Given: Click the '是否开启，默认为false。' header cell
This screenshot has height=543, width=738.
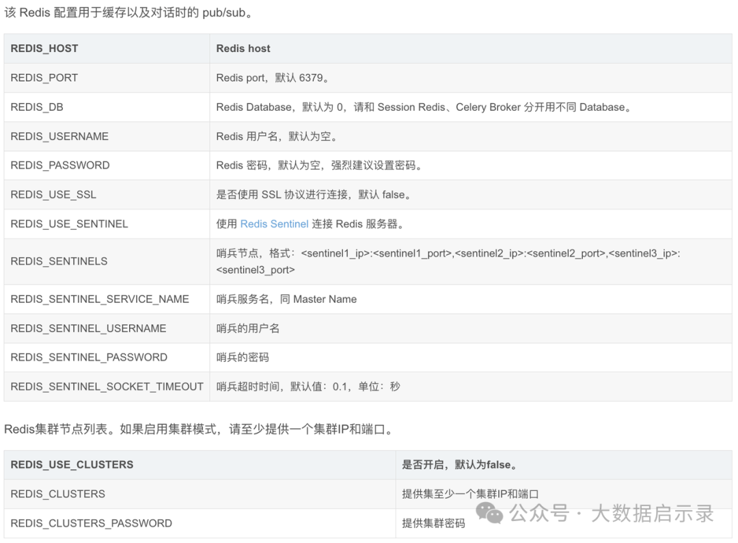Looking at the screenshot, I should click(564, 465).
